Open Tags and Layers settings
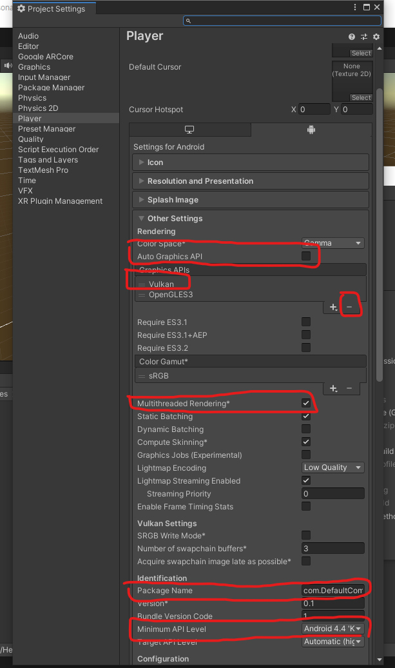The height and width of the screenshot is (668, 395). [48, 160]
